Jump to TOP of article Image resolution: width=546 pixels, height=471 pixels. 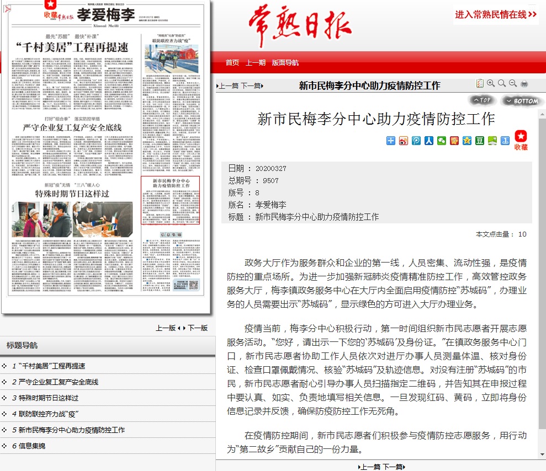[x=482, y=100]
